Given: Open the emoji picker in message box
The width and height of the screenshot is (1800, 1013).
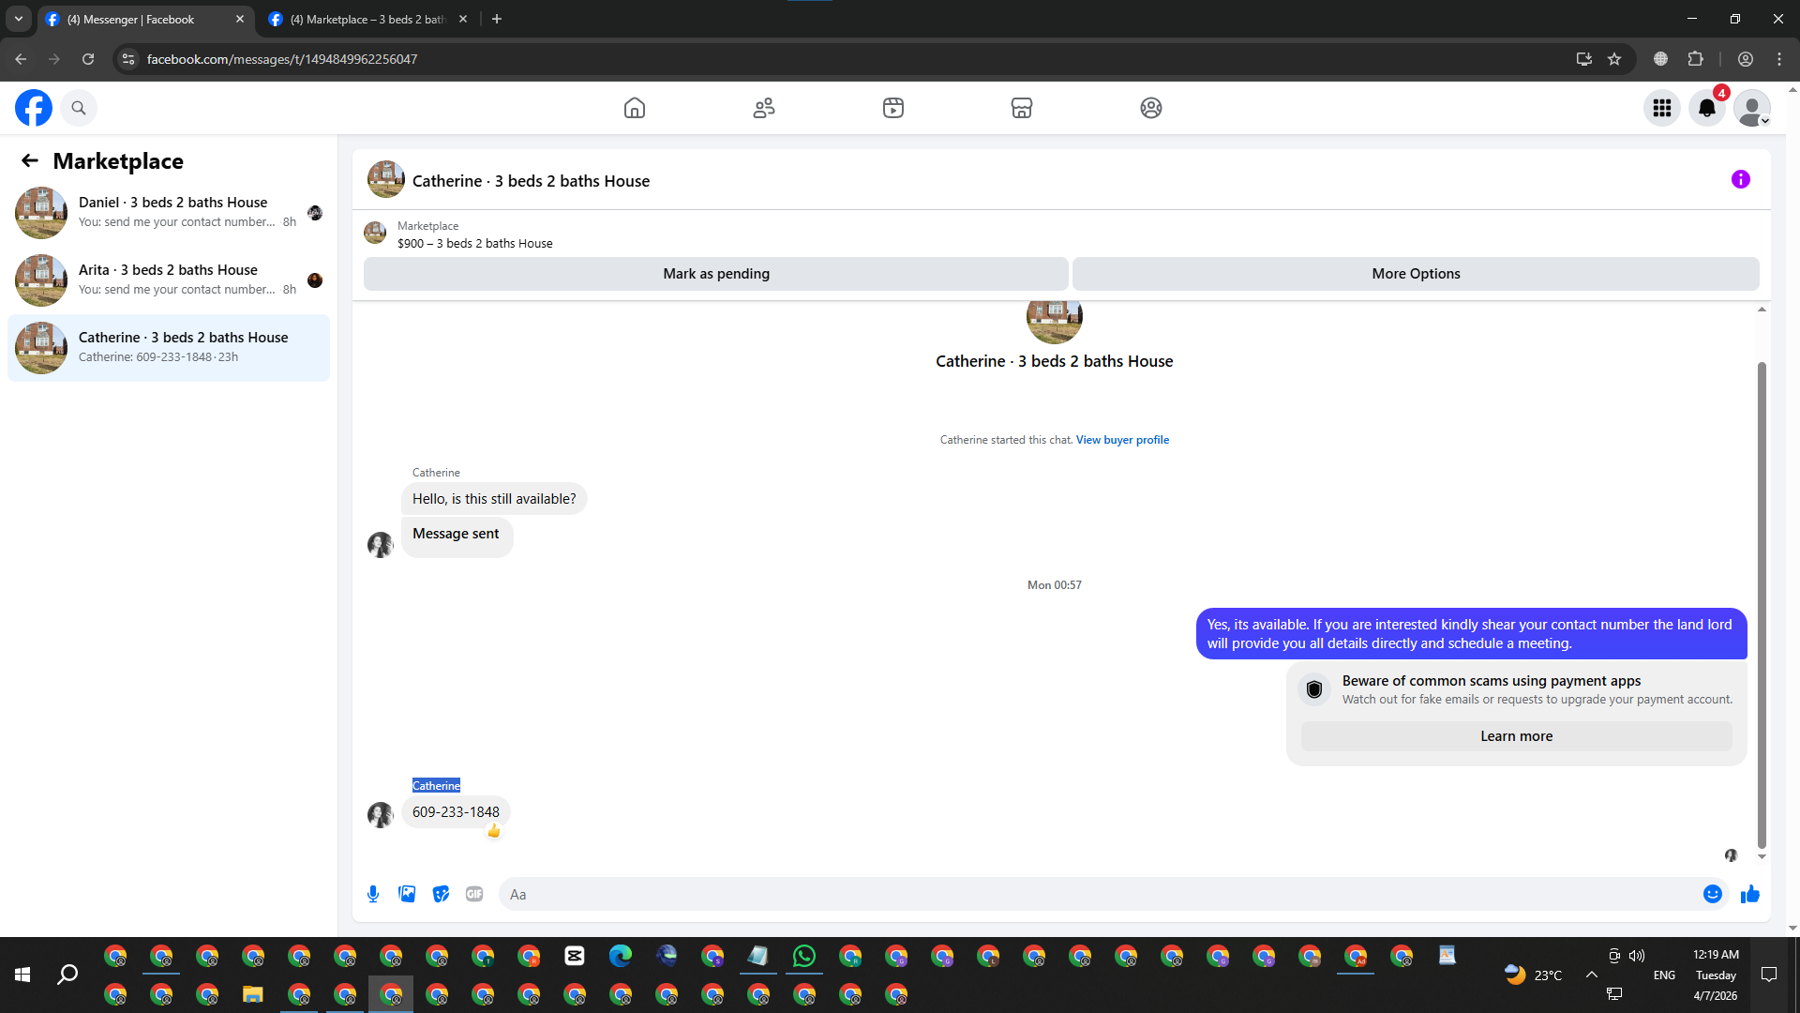Looking at the screenshot, I should [1713, 894].
